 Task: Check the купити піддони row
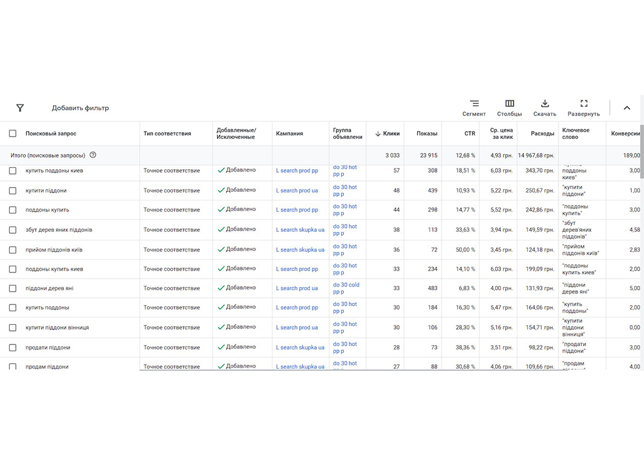(x=13, y=191)
